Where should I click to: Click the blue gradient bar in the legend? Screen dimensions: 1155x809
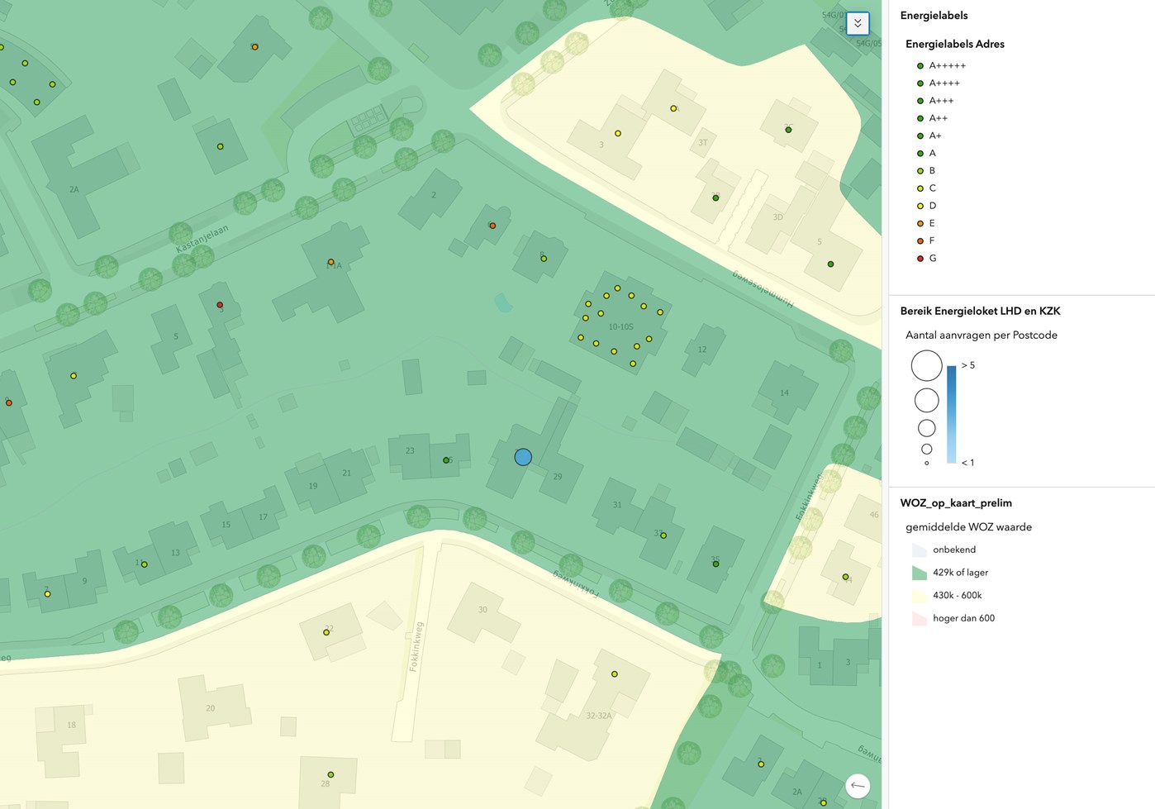(x=951, y=414)
